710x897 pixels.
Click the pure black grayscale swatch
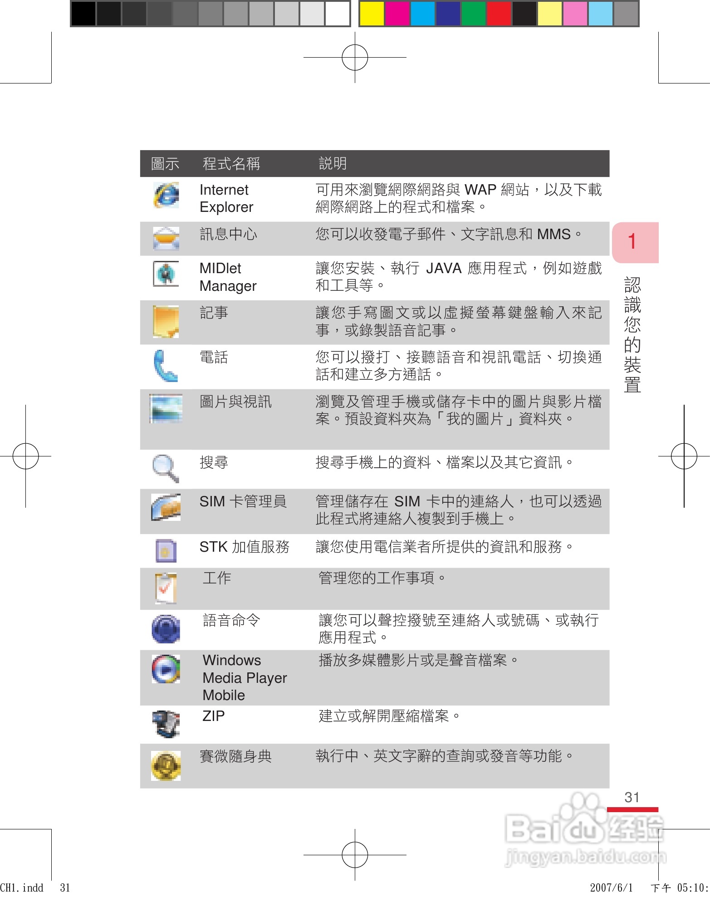pyautogui.click(x=83, y=14)
